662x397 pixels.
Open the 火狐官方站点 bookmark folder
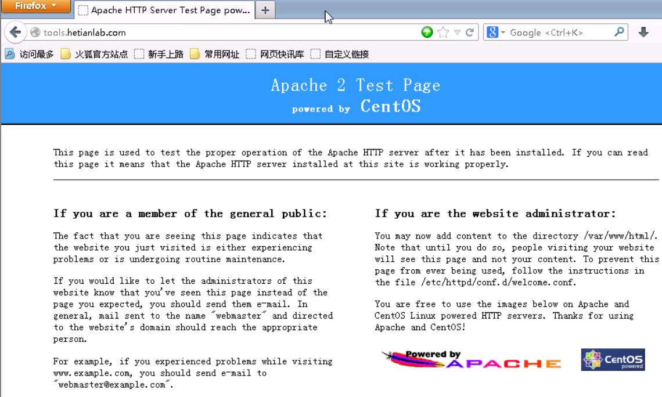pyautogui.click(x=94, y=54)
